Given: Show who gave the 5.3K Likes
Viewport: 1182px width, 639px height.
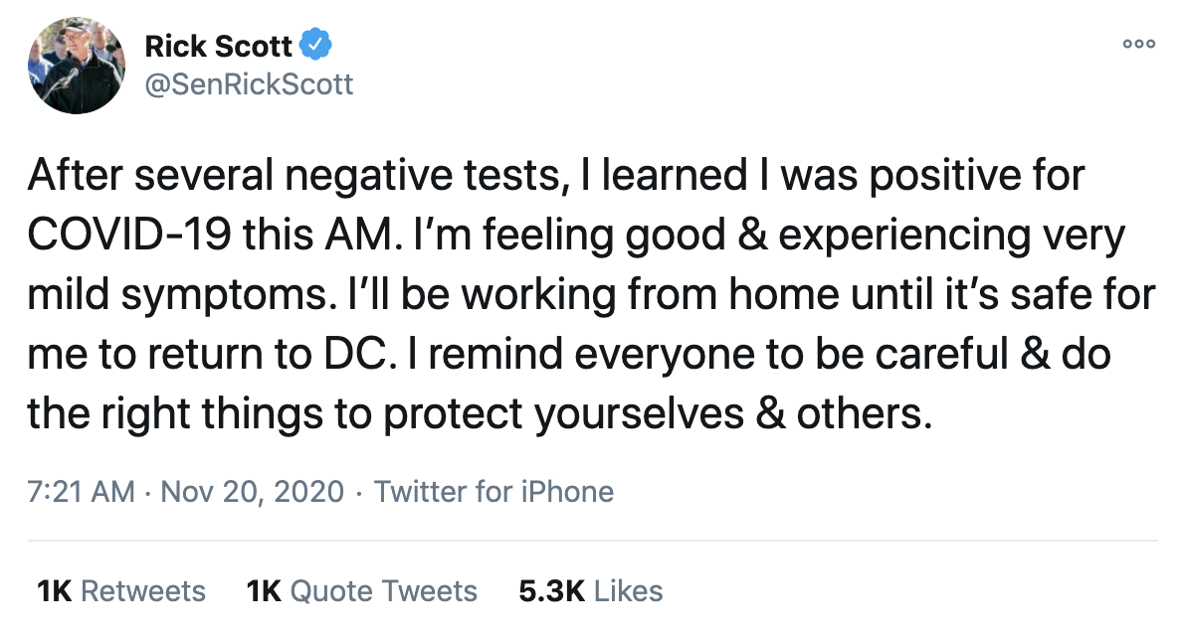Looking at the screenshot, I should click(x=591, y=591).
